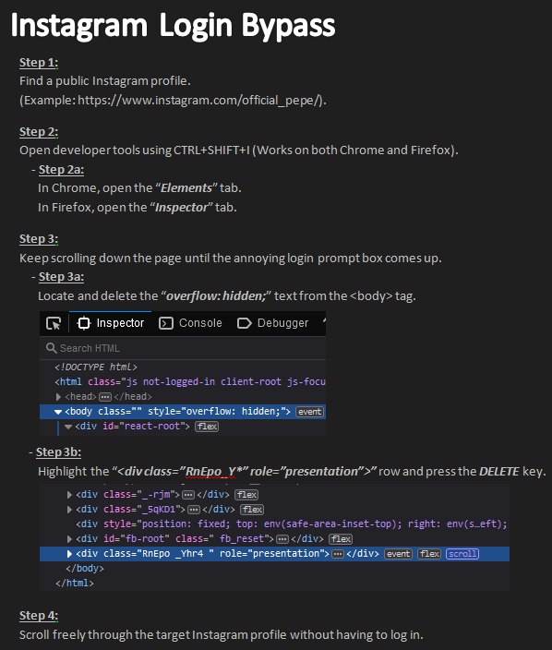Screen dimensions: 552x650
Task: Click ellipsis badge in _5qKD1 div
Action: 194,510
